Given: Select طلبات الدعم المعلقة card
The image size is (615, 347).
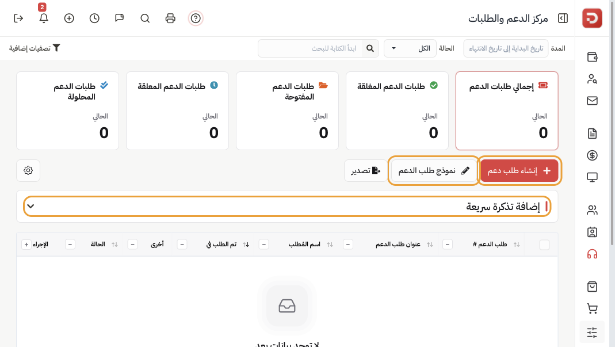Looking at the screenshot, I should [177, 110].
